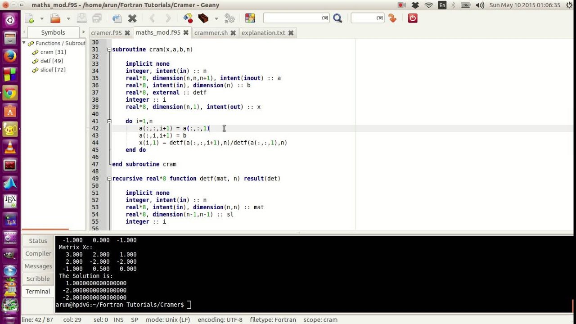Click 'mode: Unix (LF)' in status bar
Screen dimensions: 576x324
click(168, 320)
